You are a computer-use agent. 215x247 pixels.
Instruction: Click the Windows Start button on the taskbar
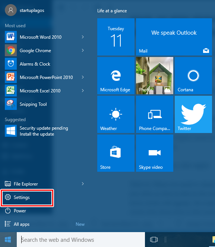(x=8, y=240)
